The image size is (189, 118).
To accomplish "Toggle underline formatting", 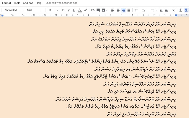I will tap(74, 10).
